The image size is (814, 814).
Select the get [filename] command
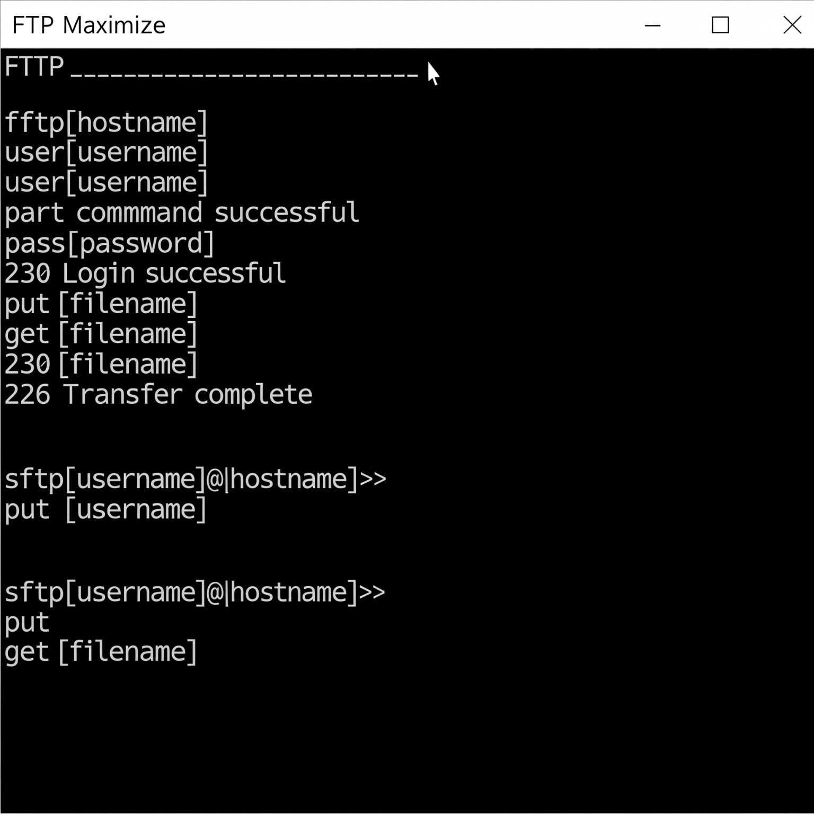pyautogui.click(x=100, y=333)
